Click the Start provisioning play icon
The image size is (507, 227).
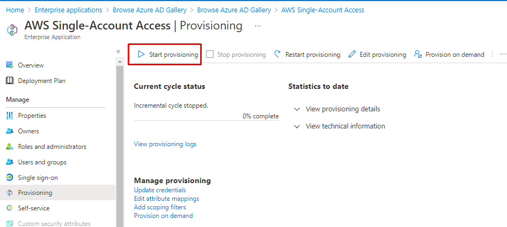(141, 55)
